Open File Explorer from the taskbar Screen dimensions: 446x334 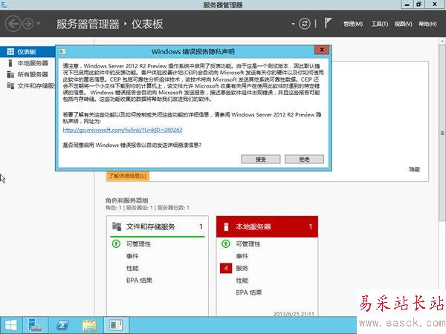[89, 325]
